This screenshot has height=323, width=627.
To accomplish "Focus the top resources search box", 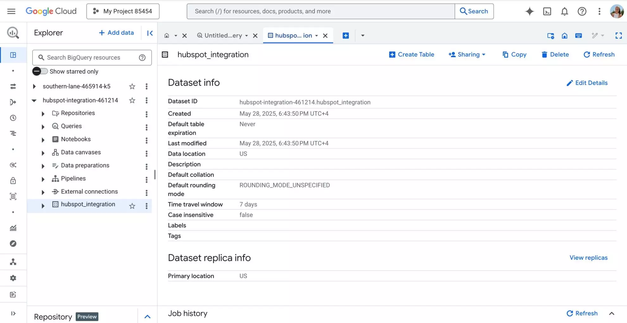I will coord(321,11).
